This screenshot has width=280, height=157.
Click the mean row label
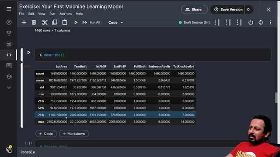(x=40, y=80)
